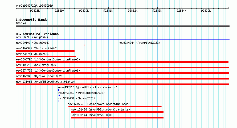Viewport: 237px width, 128px height.
Task: Click the nsv950105 (Dogan2014) label
Action: tap(33, 43)
